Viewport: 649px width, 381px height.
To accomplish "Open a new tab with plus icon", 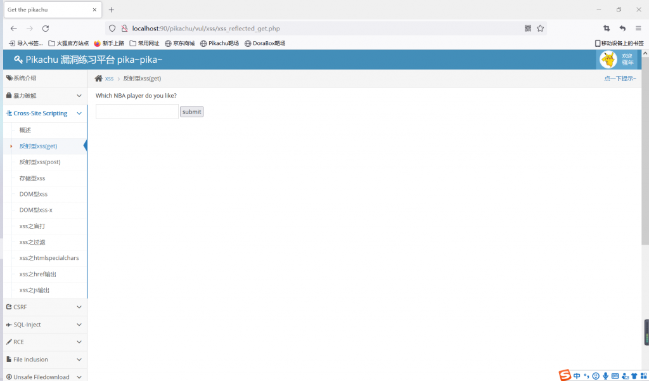I will (x=112, y=10).
